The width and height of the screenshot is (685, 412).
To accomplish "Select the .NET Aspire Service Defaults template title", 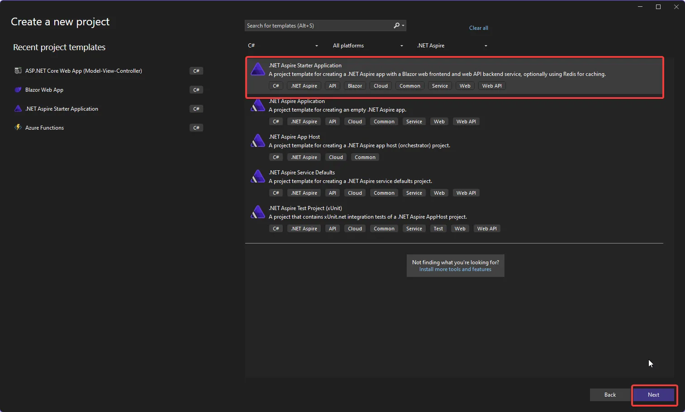I will pyautogui.click(x=302, y=173).
